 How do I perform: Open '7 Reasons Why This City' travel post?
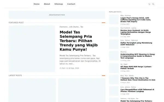(138, 79)
